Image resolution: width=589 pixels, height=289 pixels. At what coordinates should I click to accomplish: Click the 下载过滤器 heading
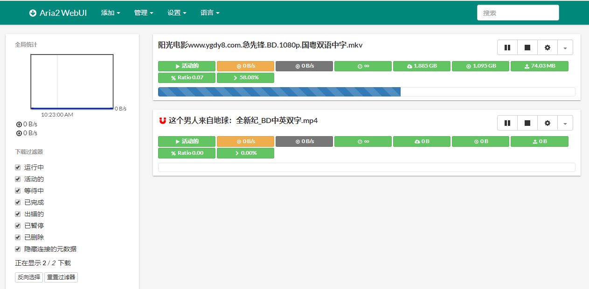(x=29, y=151)
